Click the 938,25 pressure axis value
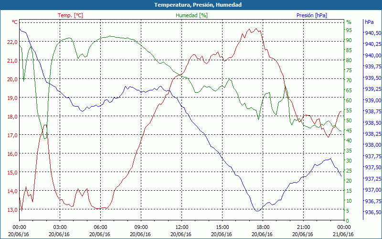Screen dimensions: 382x239 (x=373, y=134)
